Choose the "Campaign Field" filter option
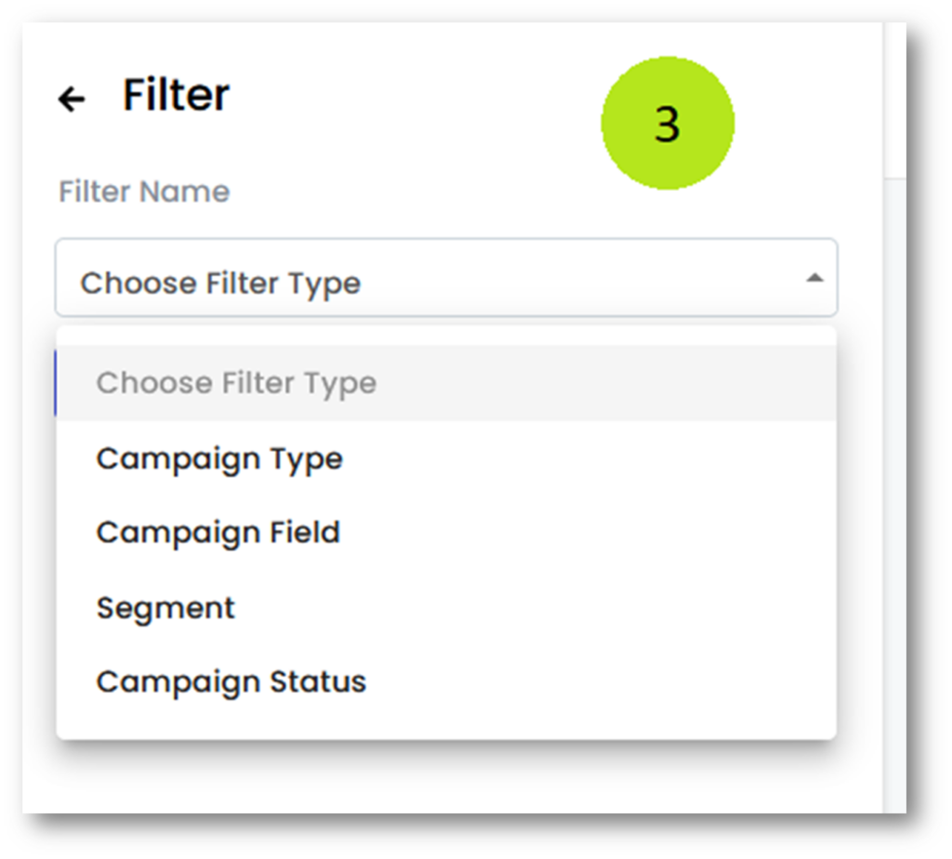This screenshot has height=859, width=952. point(218,533)
